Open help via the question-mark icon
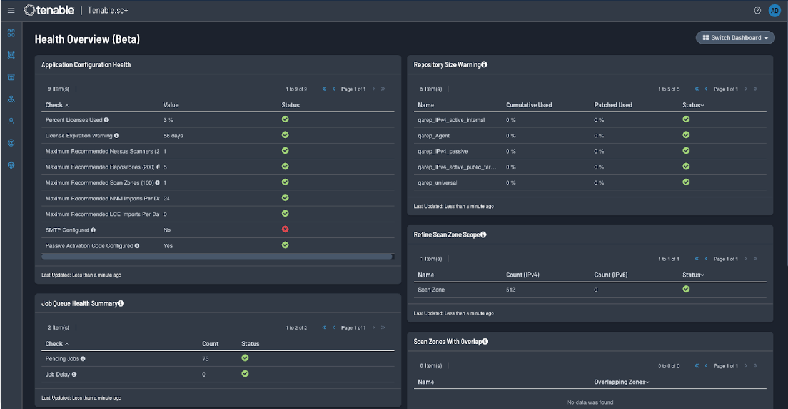This screenshot has height=409, width=788. [757, 10]
